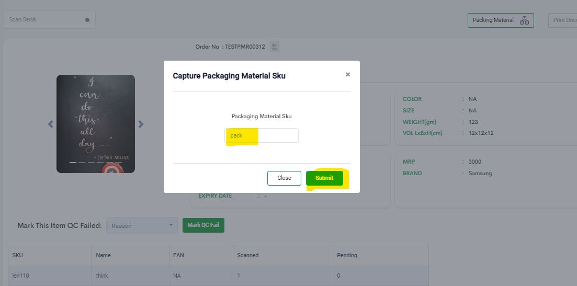Click the Print Document button
The height and width of the screenshot is (286, 577).
click(x=563, y=20)
